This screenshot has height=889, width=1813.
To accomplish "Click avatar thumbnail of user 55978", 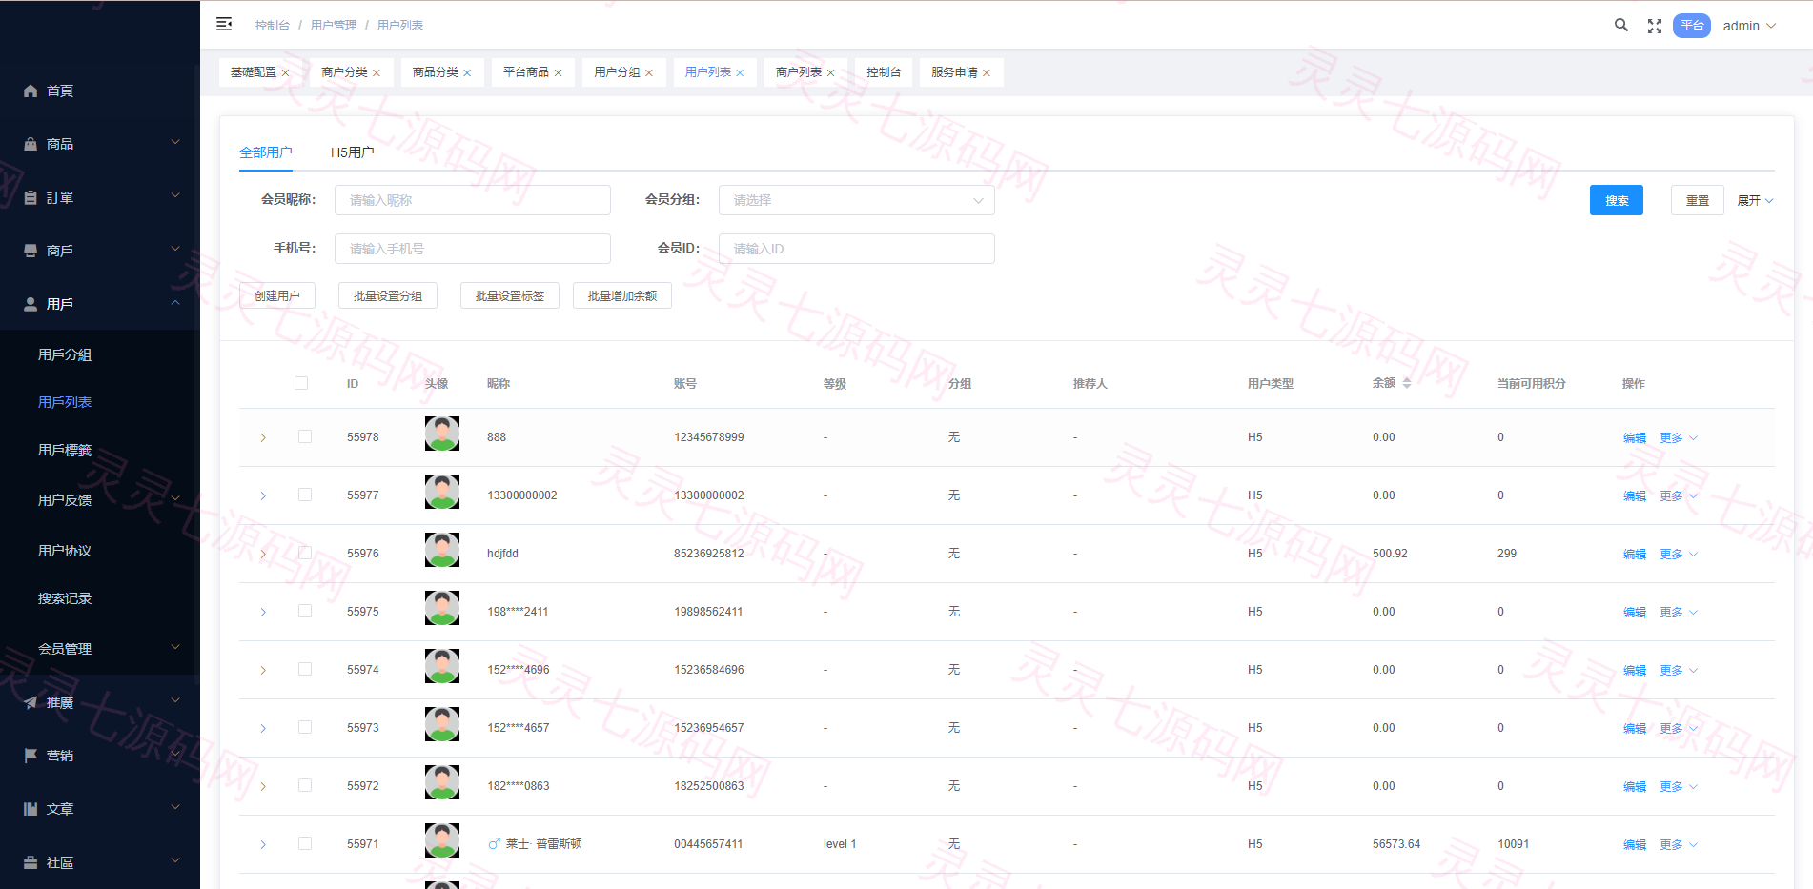I will pos(442,434).
